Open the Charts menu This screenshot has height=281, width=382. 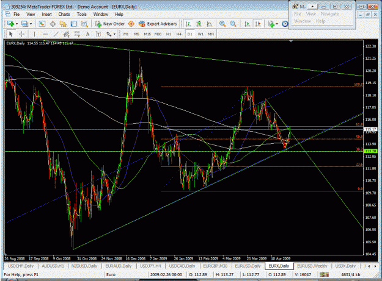pyautogui.click(x=64, y=15)
